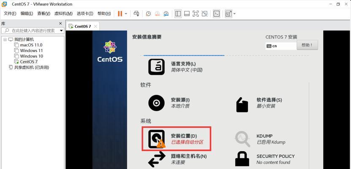The image size is (351, 169).
Task: Select the Windows 10 virtual machine
Action: (x=32, y=56)
